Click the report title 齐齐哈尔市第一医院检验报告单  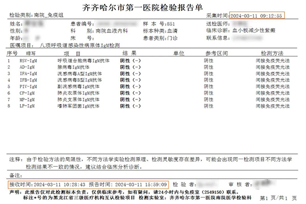click(x=142, y=8)
